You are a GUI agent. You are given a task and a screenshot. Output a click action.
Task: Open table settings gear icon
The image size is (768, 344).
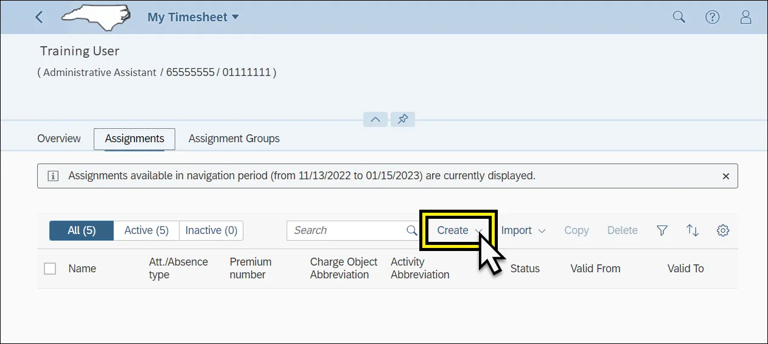[723, 230]
